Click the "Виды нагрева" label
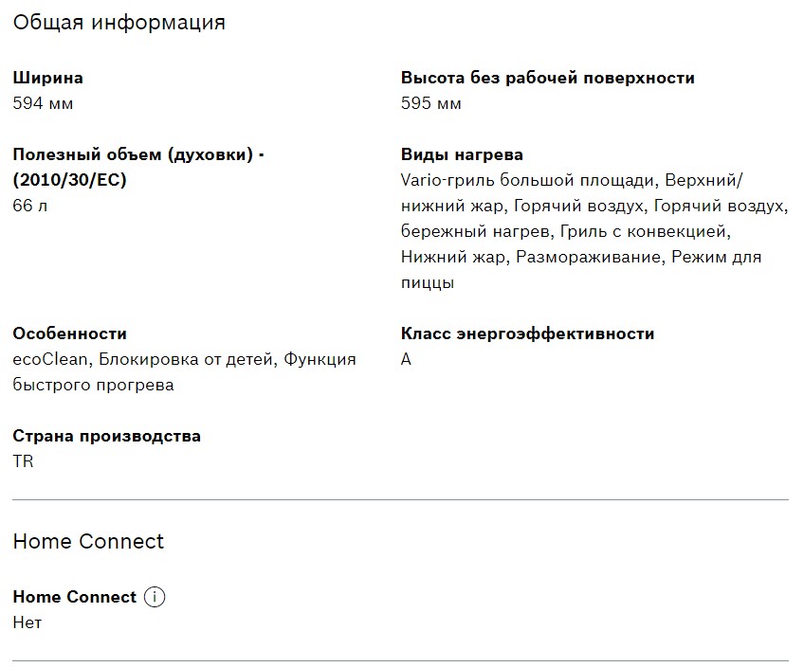Viewport: 804px width, 667px height. tap(462, 154)
